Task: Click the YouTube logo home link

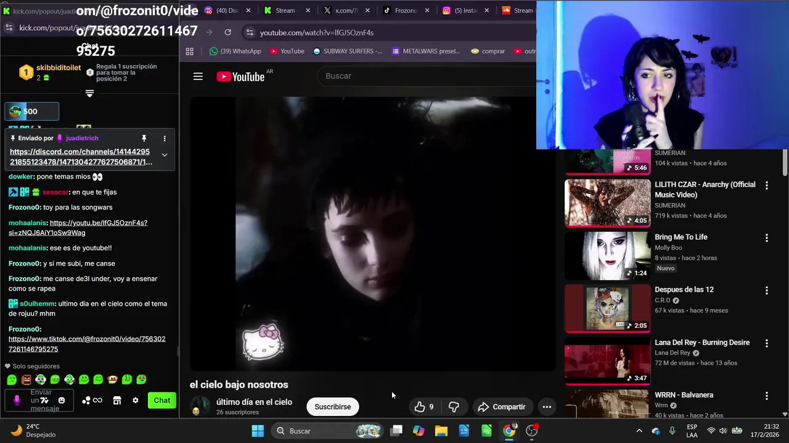Action: (240, 76)
